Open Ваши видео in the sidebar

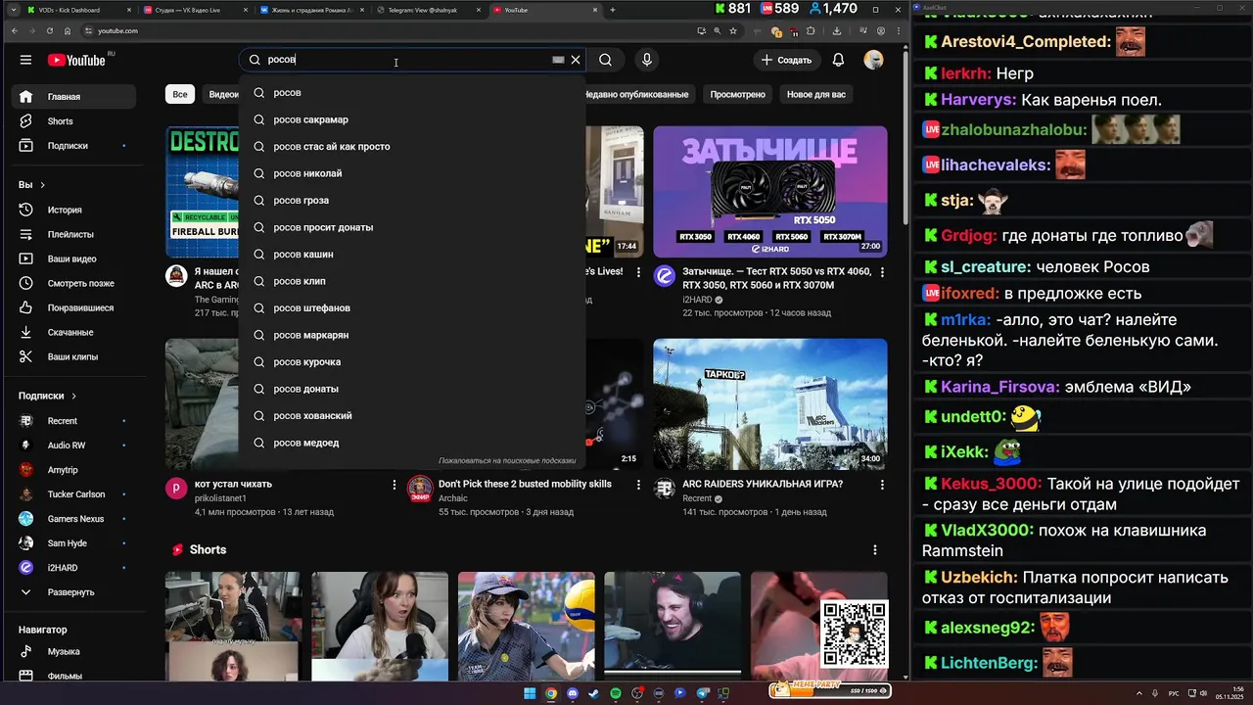point(73,258)
